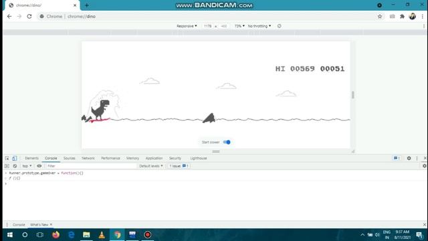
Task: Switch to the Security tab
Action: point(175,158)
